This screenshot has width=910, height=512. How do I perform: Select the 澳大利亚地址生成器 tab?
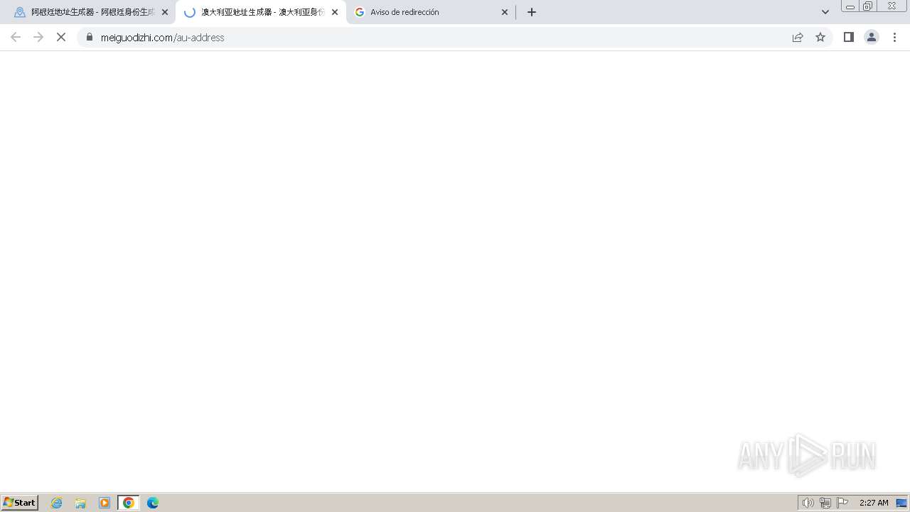pyautogui.click(x=260, y=12)
